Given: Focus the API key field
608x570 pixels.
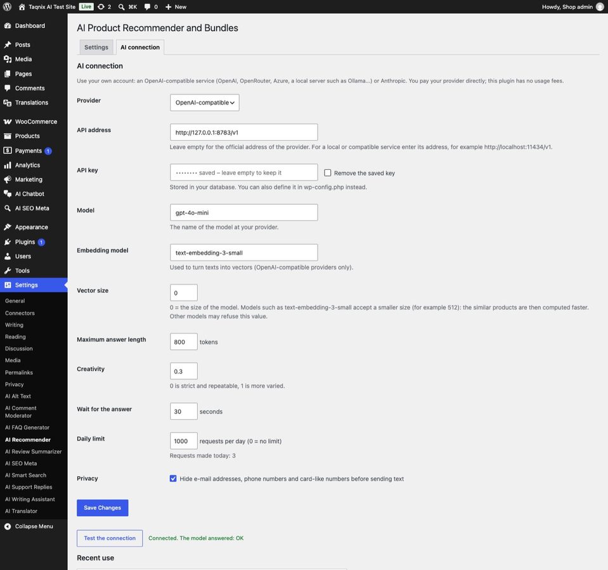Looking at the screenshot, I should click(243, 172).
